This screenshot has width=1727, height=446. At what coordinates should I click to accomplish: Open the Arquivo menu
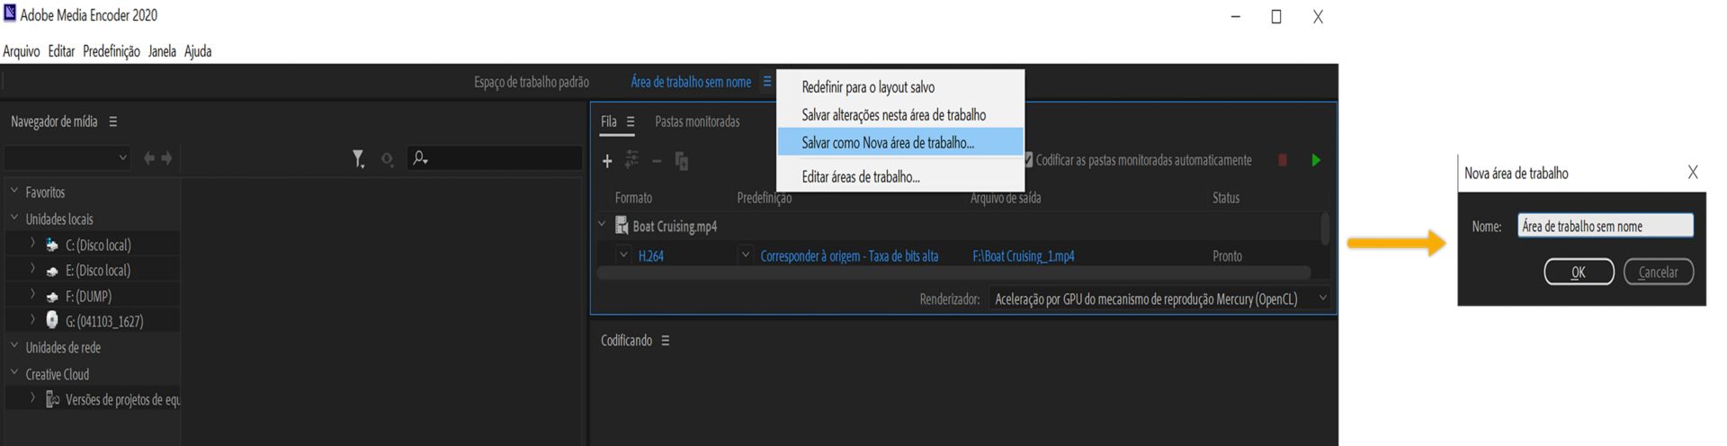click(x=22, y=51)
